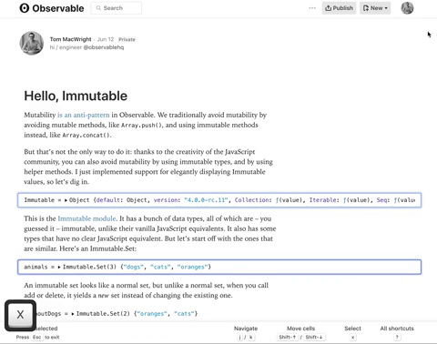The image size is (437, 344).
Task: Click the Navigate k key hint
Action: pos(251,338)
